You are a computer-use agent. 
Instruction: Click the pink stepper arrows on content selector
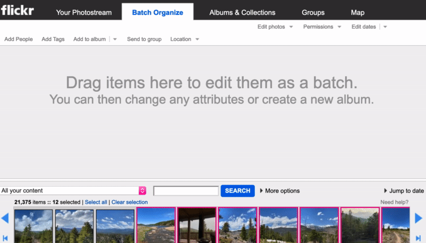point(142,190)
